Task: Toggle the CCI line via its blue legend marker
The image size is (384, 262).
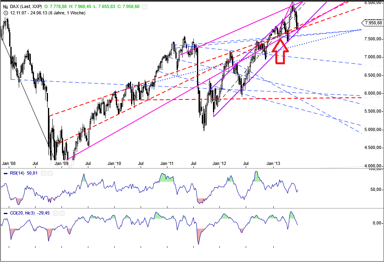Action: 5,213
